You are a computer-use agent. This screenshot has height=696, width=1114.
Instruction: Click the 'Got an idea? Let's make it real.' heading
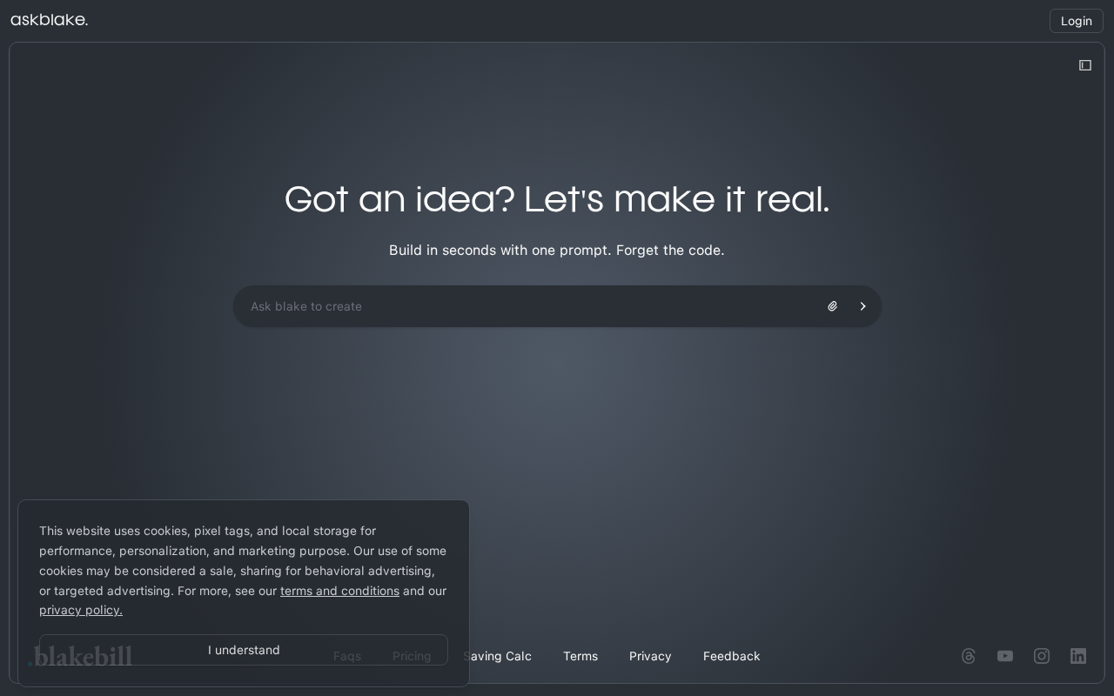click(x=557, y=199)
